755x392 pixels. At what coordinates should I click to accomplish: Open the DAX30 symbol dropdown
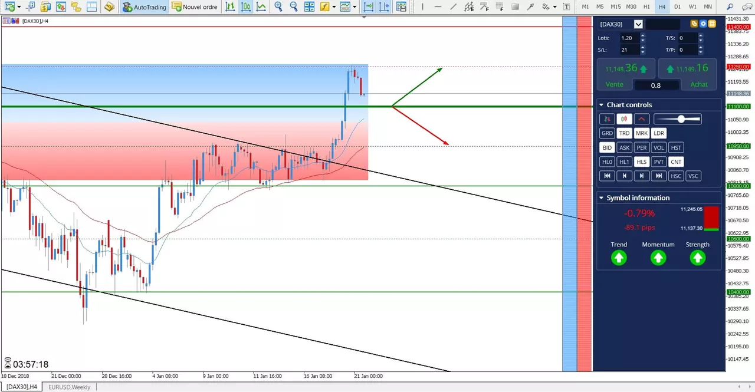(638, 24)
